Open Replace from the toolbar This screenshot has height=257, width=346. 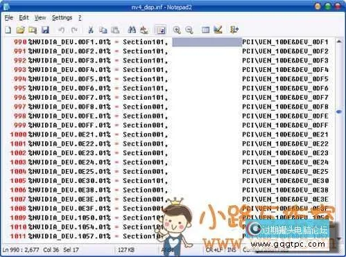144,30
